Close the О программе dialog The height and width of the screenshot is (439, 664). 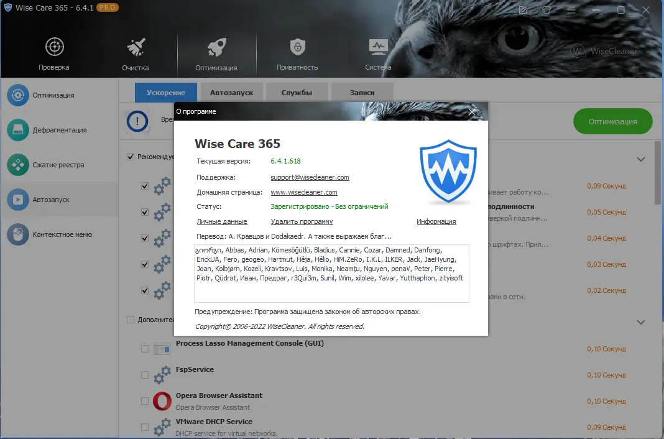coord(472,112)
